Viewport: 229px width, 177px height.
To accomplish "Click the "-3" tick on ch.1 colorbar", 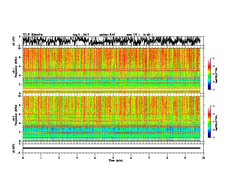I will pos(213,58).
